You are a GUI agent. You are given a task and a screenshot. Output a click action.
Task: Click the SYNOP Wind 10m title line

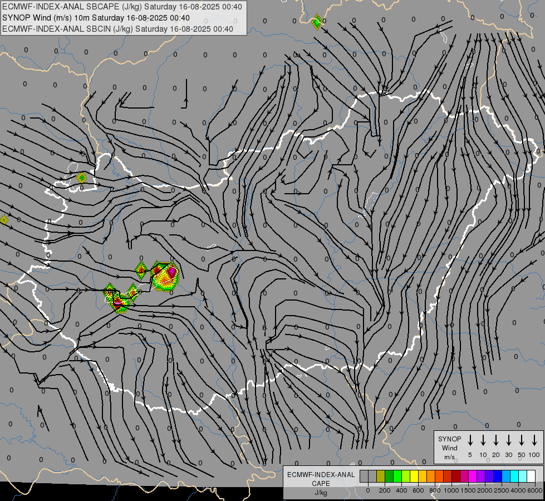point(96,18)
